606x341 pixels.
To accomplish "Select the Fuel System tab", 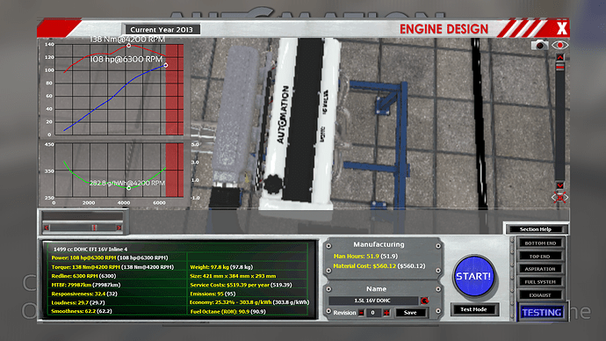I will 540,282.
